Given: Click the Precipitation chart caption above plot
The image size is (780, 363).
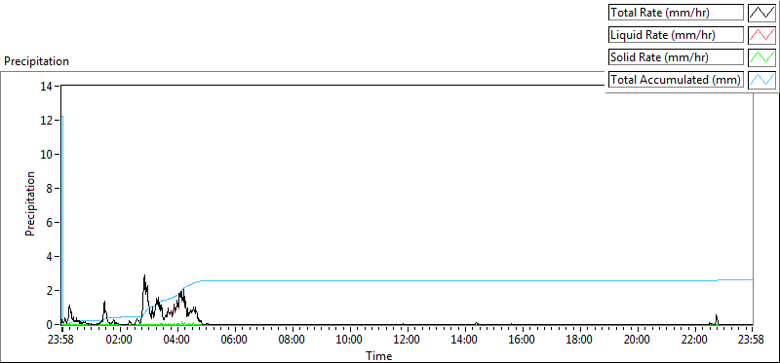Looking at the screenshot, I should [x=36, y=61].
